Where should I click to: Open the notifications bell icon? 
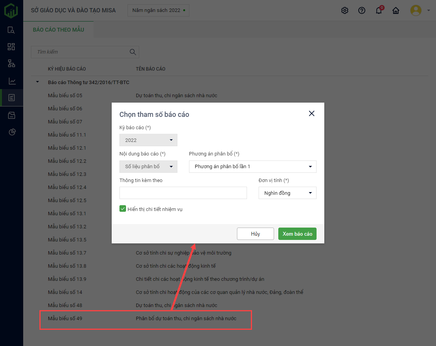click(379, 10)
